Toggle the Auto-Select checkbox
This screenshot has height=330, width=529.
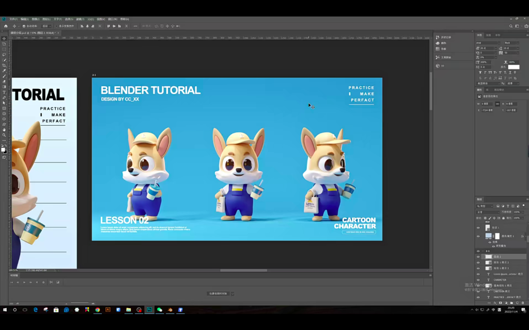click(x=24, y=26)
